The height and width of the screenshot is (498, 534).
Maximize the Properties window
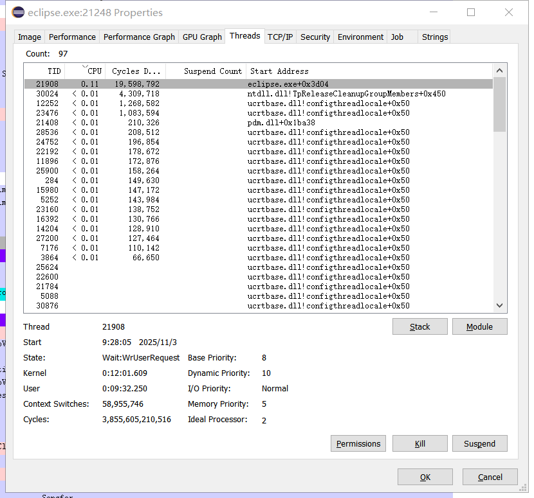[x=471, y=12]
